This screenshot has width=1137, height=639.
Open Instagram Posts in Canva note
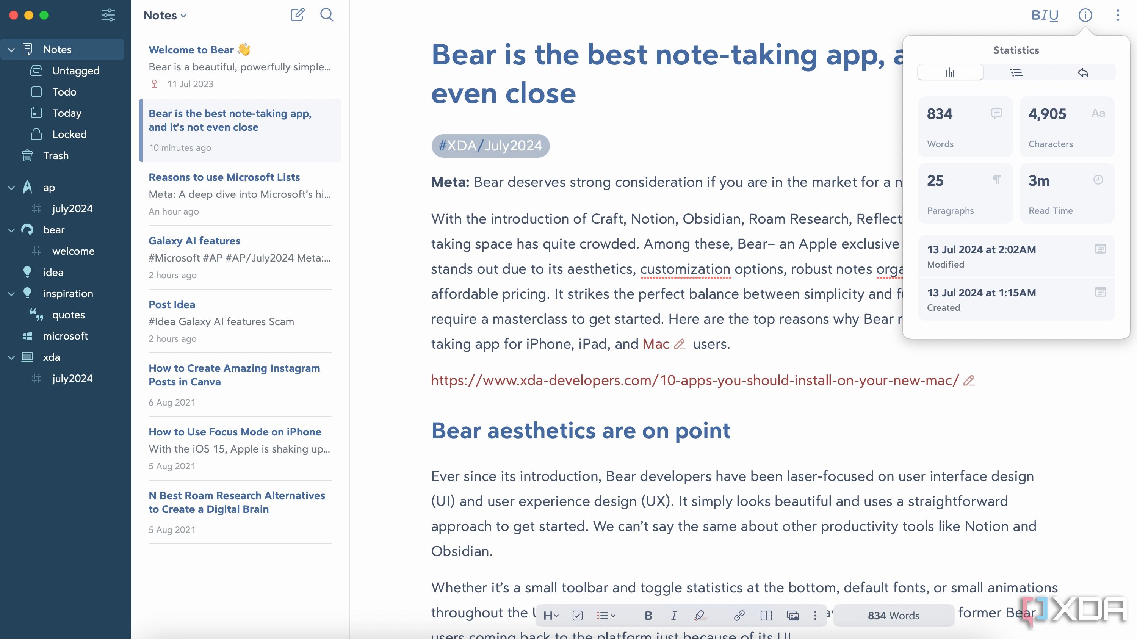tap(240, 385)
